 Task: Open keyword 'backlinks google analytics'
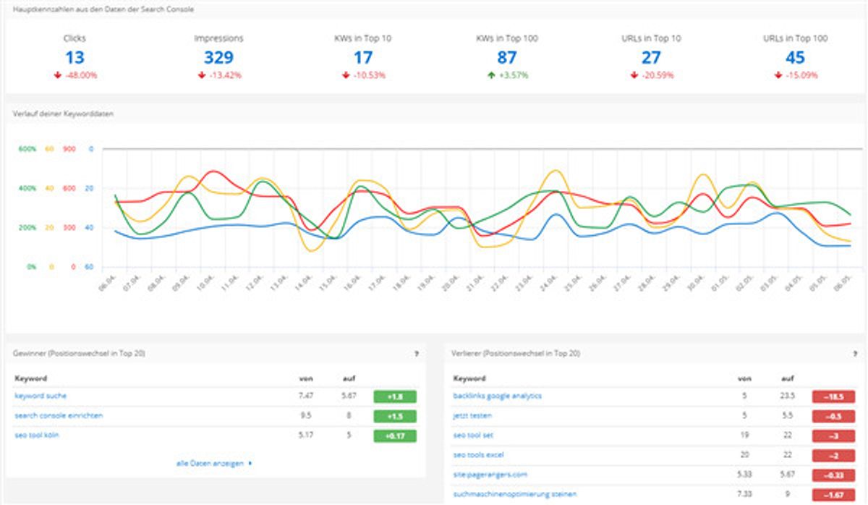(x=497, y=396)
